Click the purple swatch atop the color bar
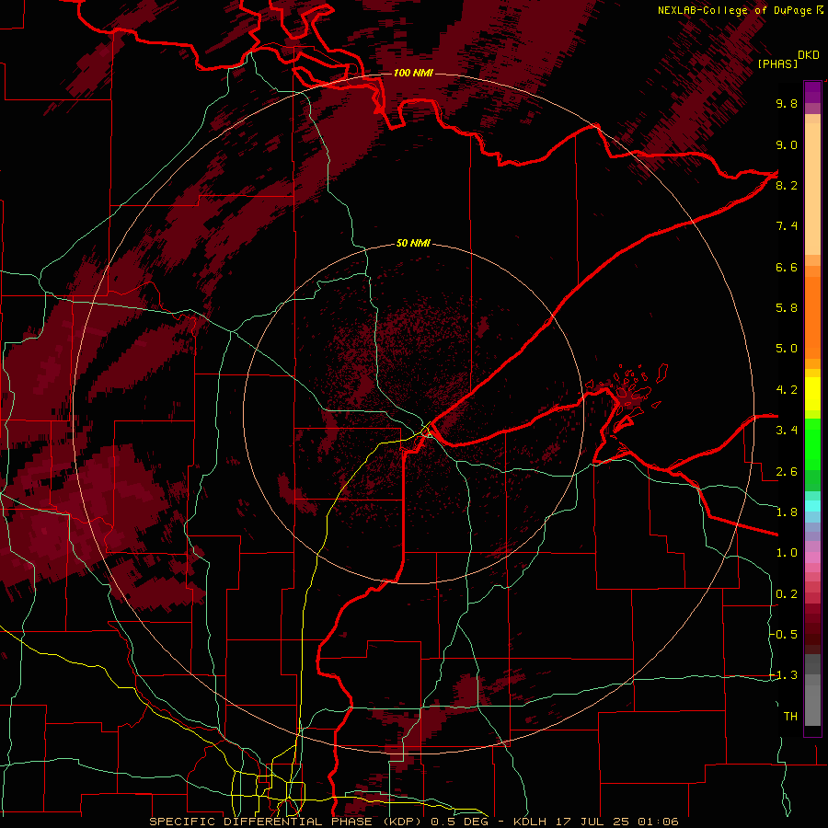This screenshot has height=828, width=828. tap(812, 92)
